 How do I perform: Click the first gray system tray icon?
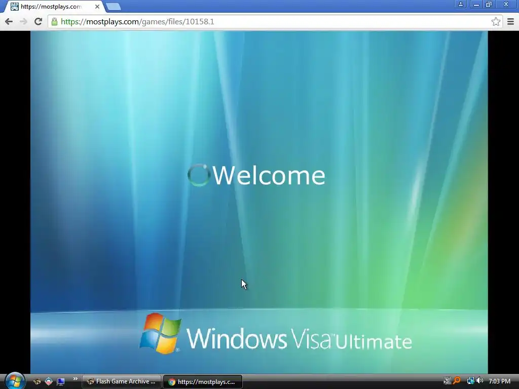tap(447, 381)
